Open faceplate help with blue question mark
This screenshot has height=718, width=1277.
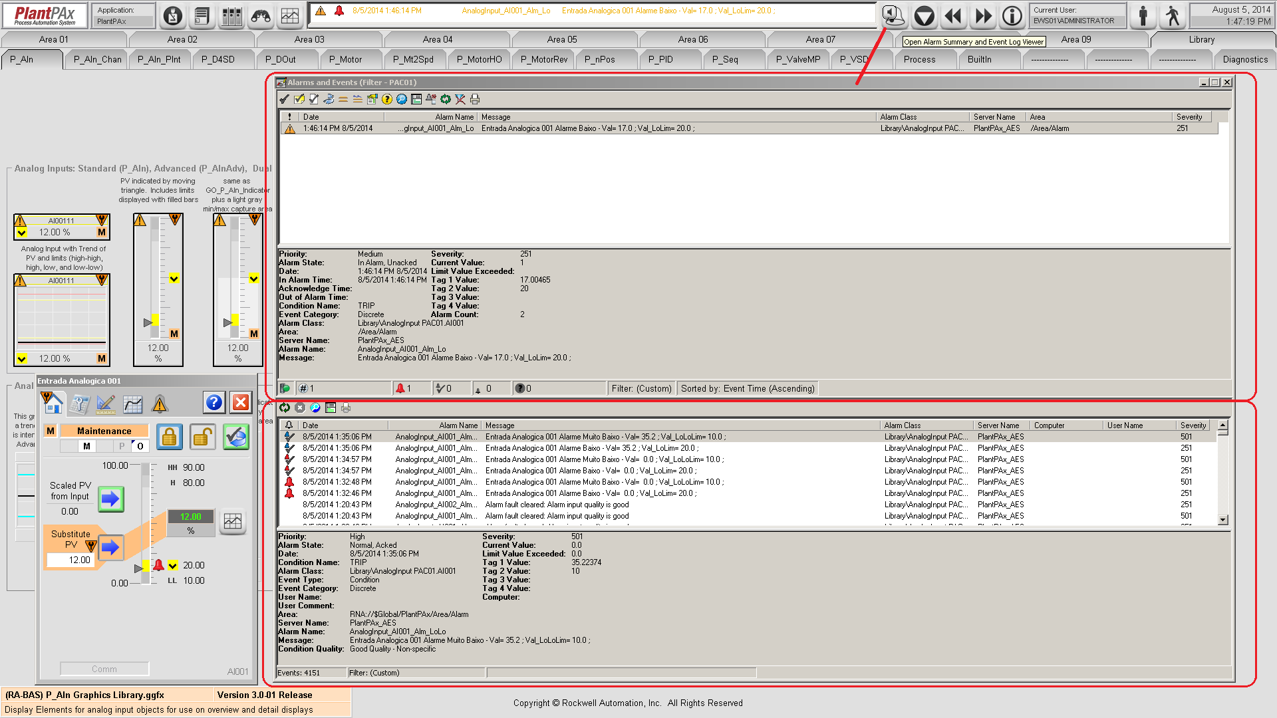coord(214,402)
